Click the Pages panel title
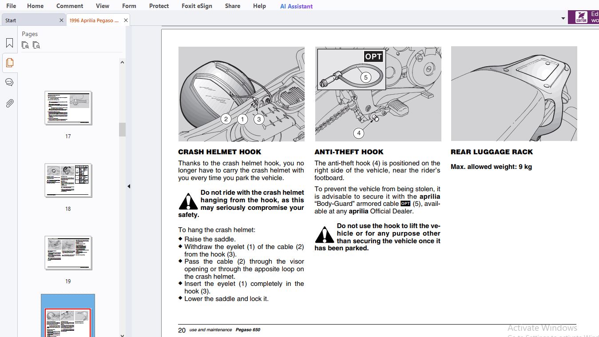599x337 pixels. 30,34
